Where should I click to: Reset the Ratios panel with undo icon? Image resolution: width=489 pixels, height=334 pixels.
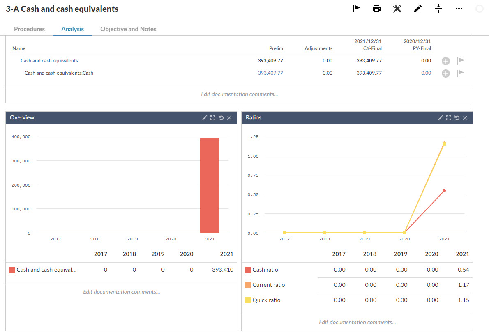pyautogui.click(x=457, y=118)
